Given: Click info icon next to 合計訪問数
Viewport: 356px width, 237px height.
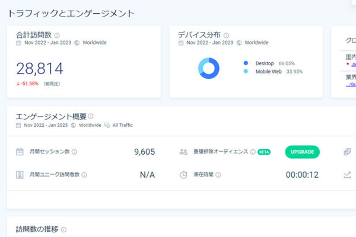Looking at the screenshot, I should (x=57, y=36).
